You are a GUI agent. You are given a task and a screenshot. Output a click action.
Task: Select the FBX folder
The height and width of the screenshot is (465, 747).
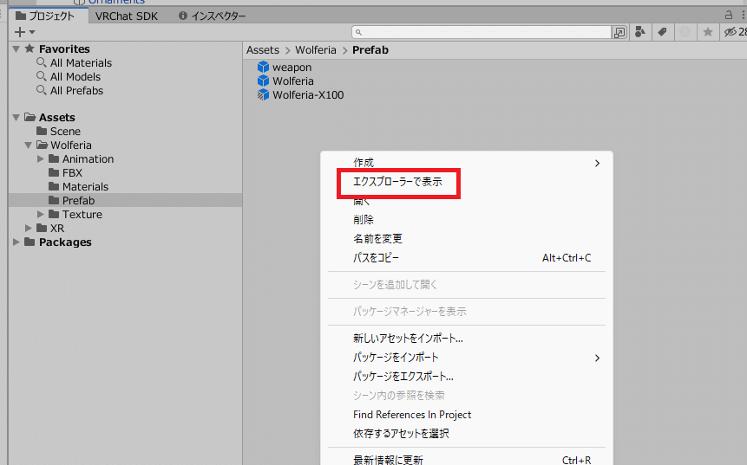click(x=72, y=172)
